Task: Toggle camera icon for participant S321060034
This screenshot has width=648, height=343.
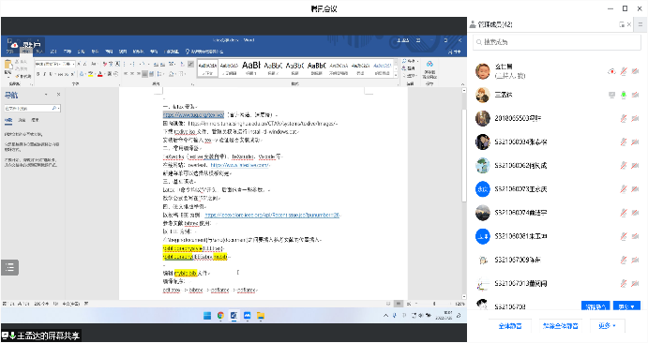Action: 635,142
